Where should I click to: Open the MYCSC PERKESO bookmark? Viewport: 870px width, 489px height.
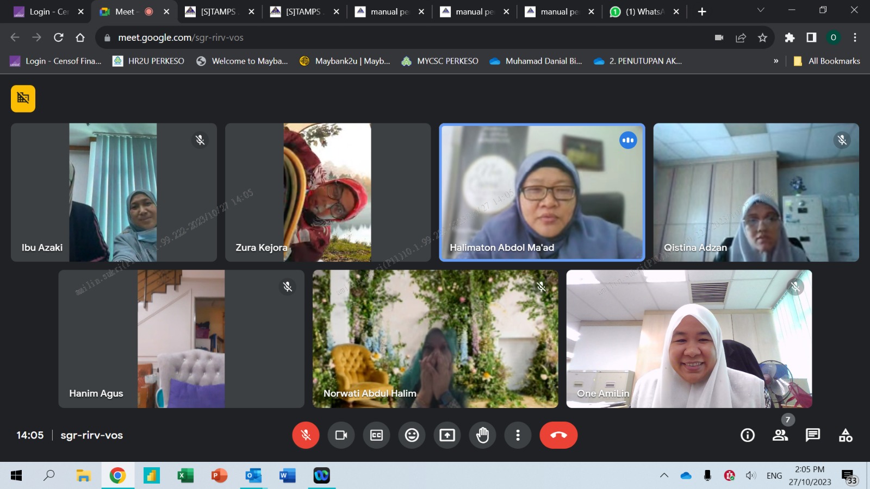440,61
